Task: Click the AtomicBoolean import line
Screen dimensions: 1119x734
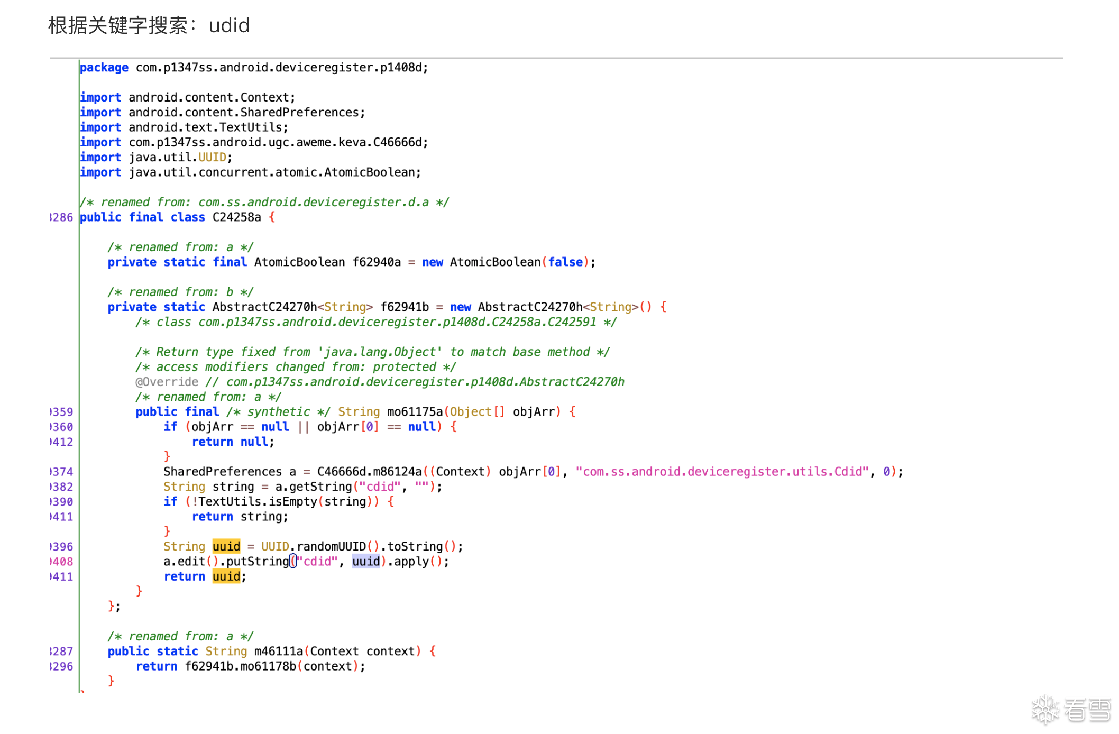Action: (x=251, y=172)
